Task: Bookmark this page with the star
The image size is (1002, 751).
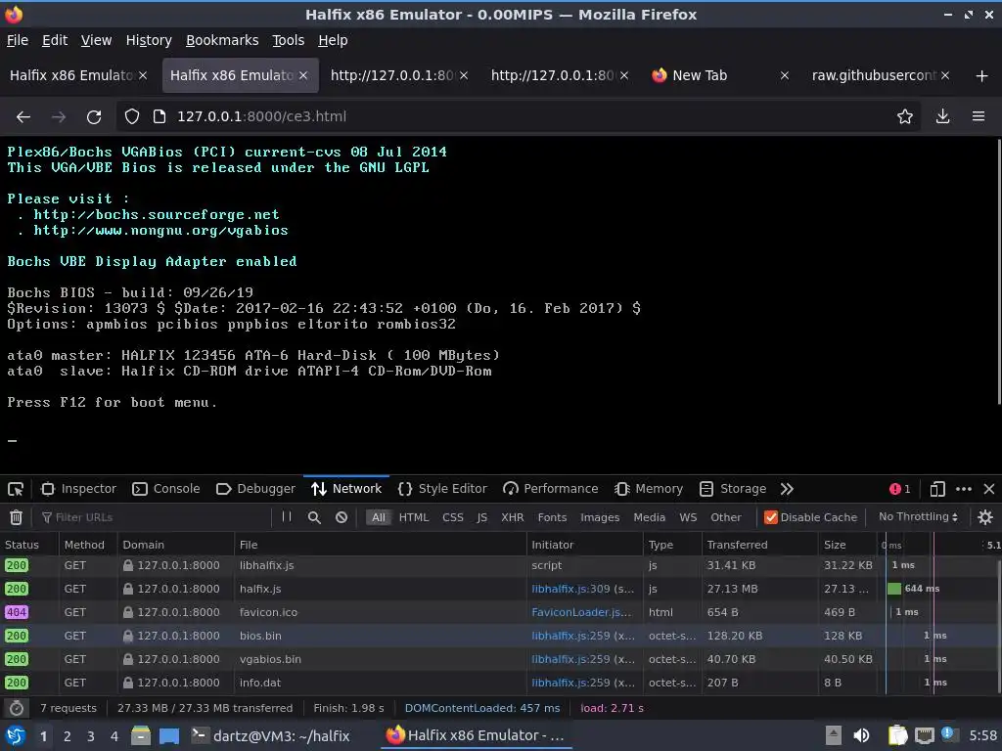Action: (x=905, y=117)
